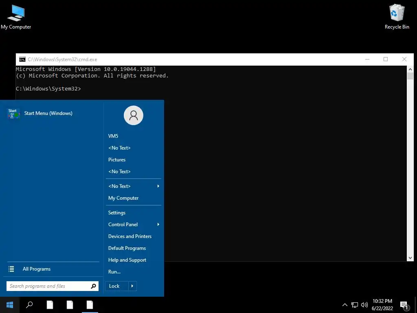Click Show desktop sliver at taskbar edge

point(416,305)
